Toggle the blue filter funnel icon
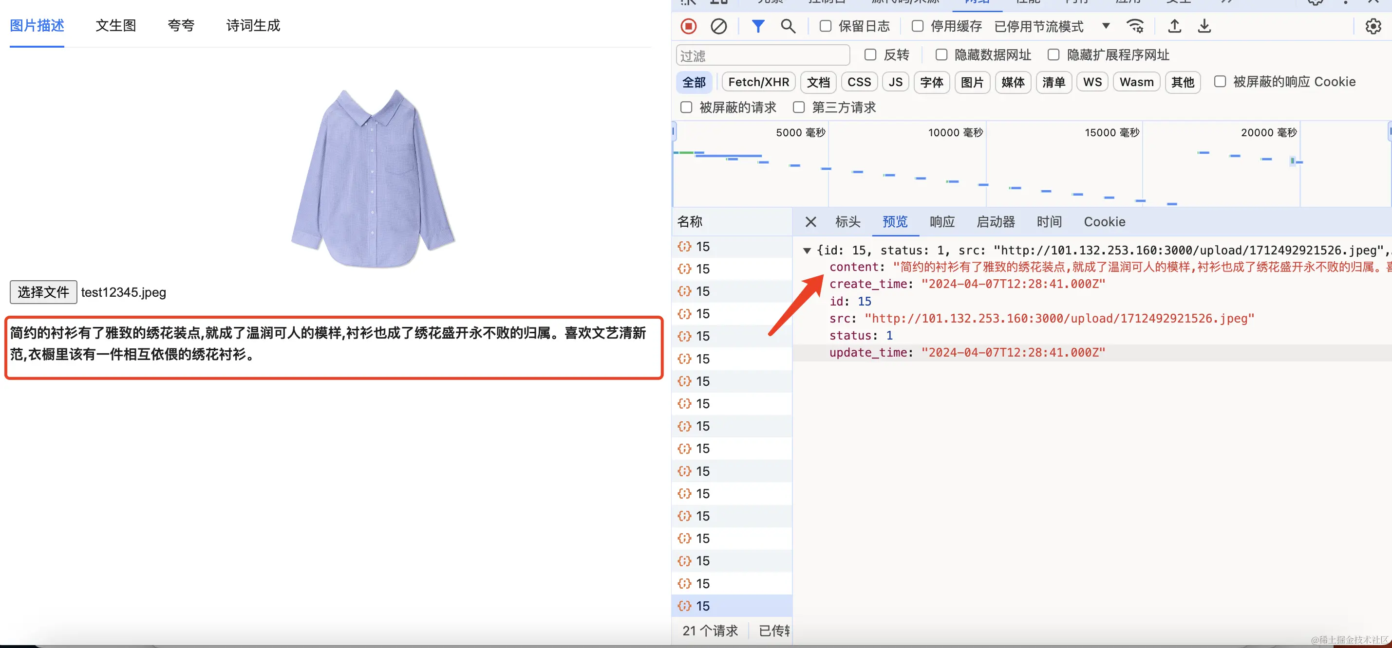Screen dimensions: 1392x648 (x=757, y=26)
